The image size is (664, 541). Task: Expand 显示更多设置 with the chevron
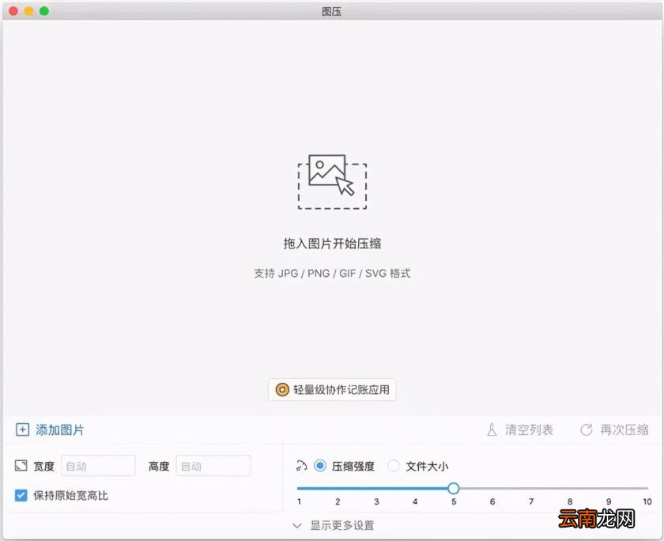coord(297,525)
